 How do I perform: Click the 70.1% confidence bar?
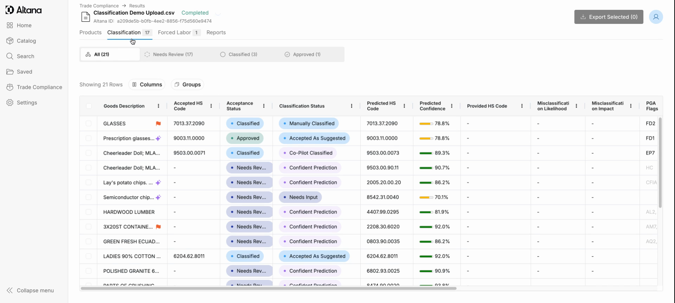click(426, 197)
